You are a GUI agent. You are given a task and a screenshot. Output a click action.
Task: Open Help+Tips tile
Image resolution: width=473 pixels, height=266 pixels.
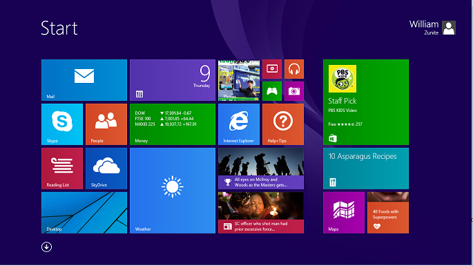283,124
